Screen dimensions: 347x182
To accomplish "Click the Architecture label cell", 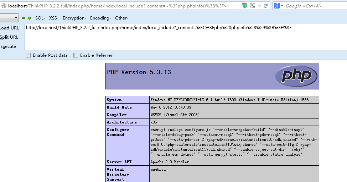I will click(x=128, y=122).
